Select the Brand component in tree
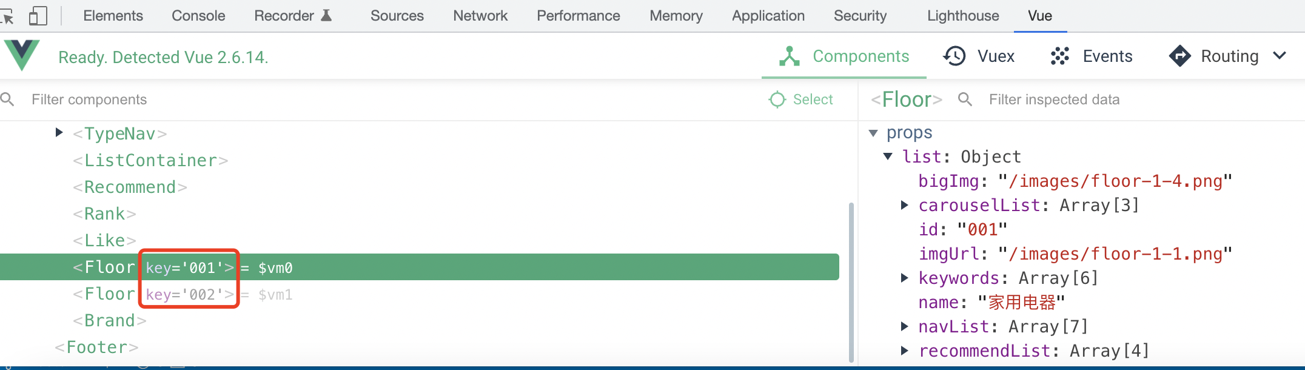The width and height of the screenshot is (1305, 370). 110,321
